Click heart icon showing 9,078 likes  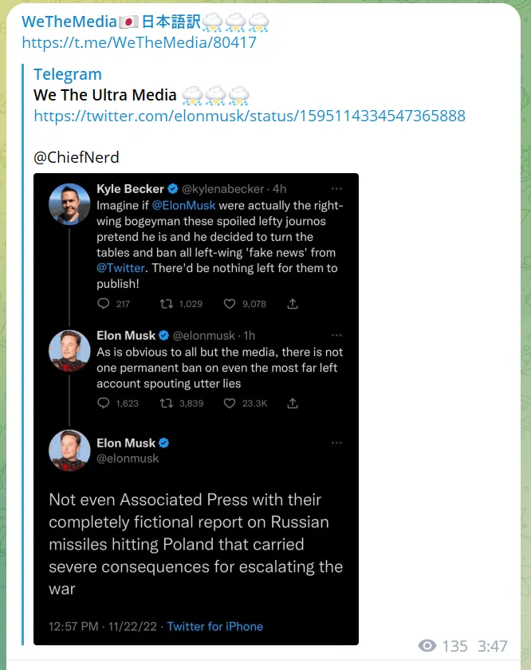230,303
